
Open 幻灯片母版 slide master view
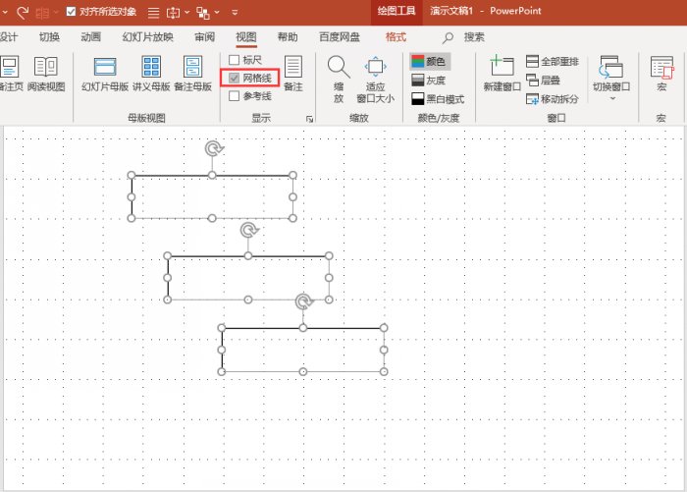(x=105, y=74)
